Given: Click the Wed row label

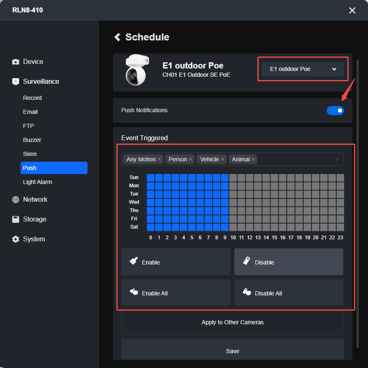Looking at the screenshot, I should tap(134, 202).
